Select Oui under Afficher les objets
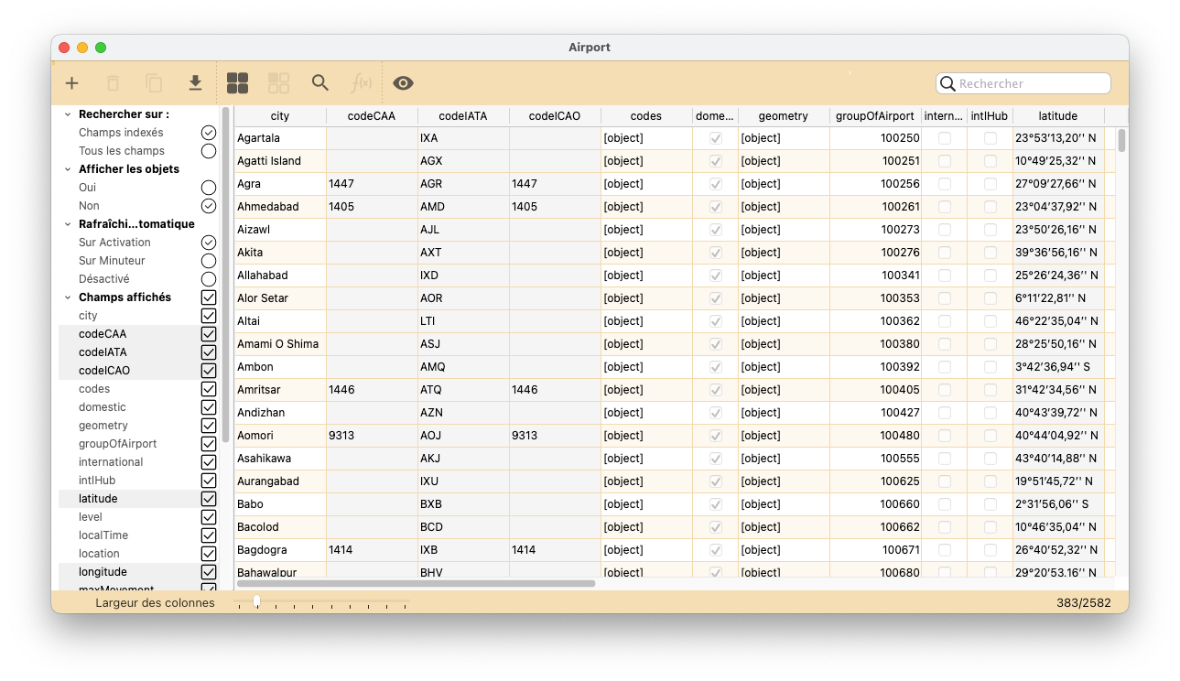This screenshot has height=681, width=1180. 209,188
